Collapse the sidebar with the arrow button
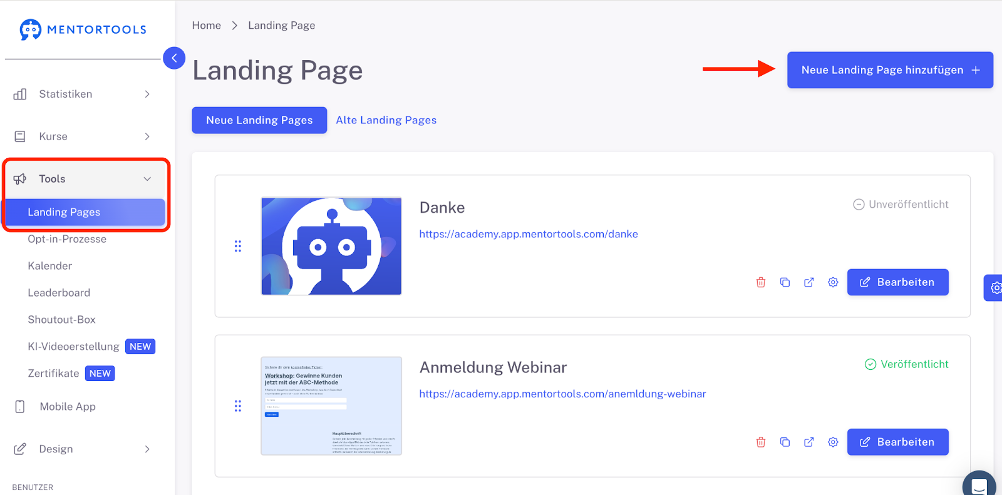Screen dimensions: 1002x495 [x=174, y=58]
